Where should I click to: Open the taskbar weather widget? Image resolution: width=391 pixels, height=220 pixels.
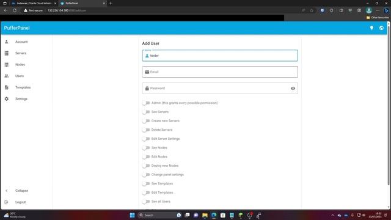point(15,215)
